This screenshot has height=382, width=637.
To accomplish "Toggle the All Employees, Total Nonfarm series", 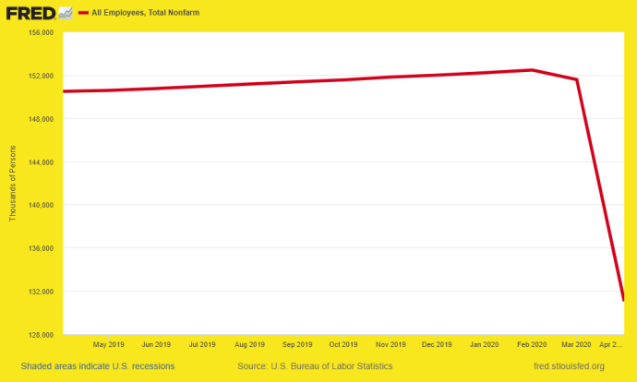I will 146,13.
